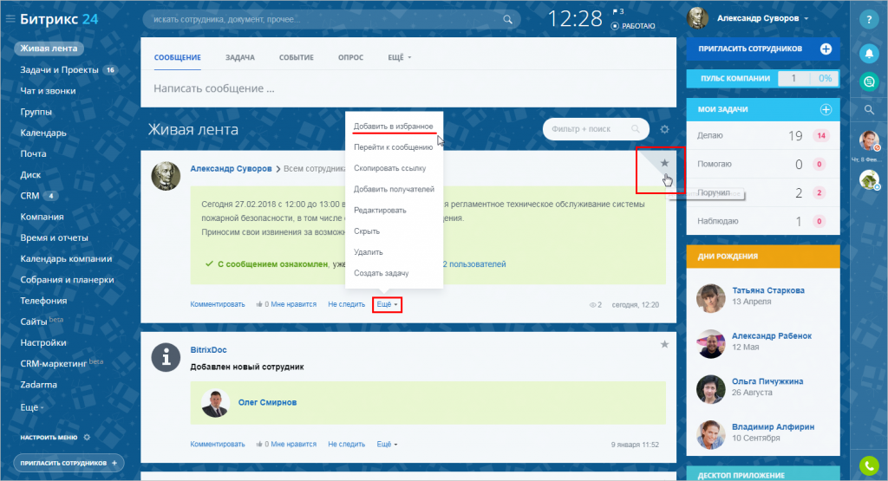Viewport: 888px width, 481px height.
Task: Select the Сообщение tab
Action: coord(177,57)
